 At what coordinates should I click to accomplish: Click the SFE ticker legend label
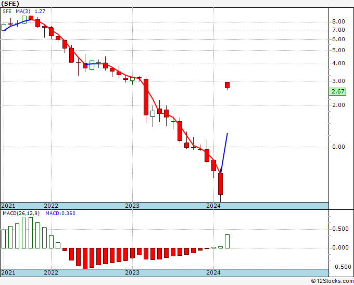tap(7, 11)
